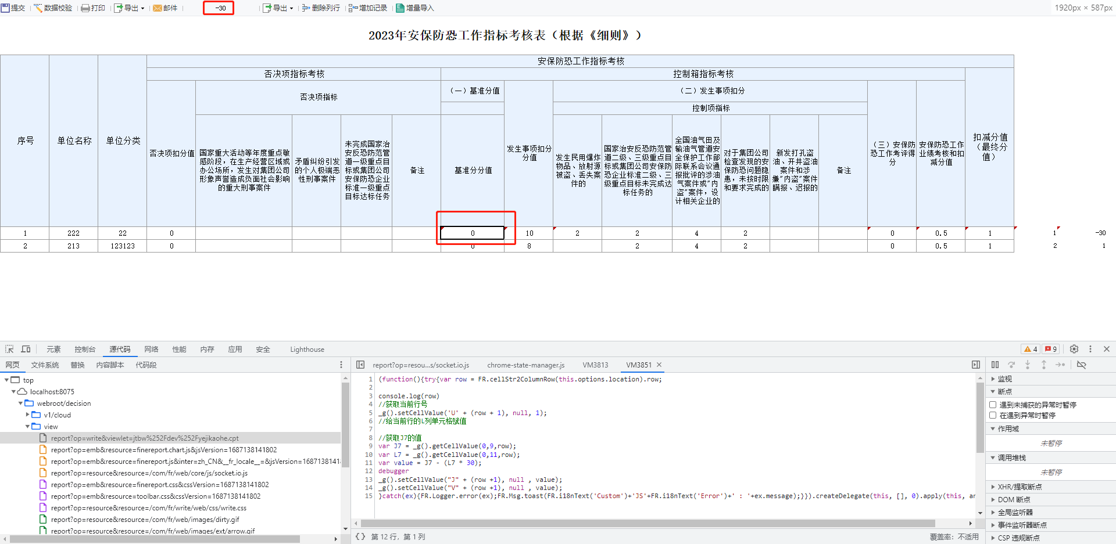1116x544 pixels.
Task: Click the errors count badge showing 9
Action: click(1051, 349)
